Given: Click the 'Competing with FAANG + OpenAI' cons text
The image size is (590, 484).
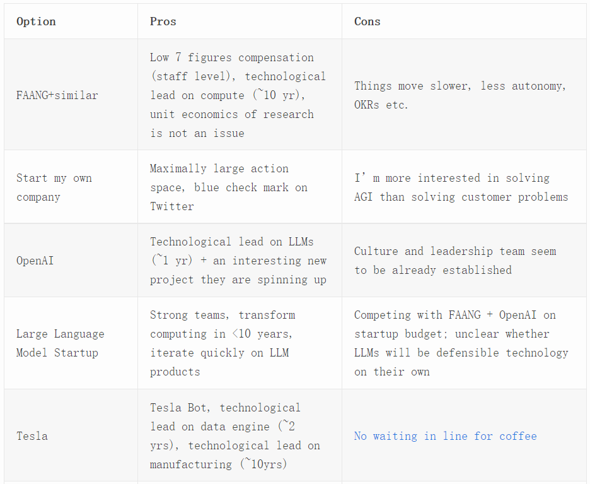Looking at the screenshot, I should click(x=454, y=315).
